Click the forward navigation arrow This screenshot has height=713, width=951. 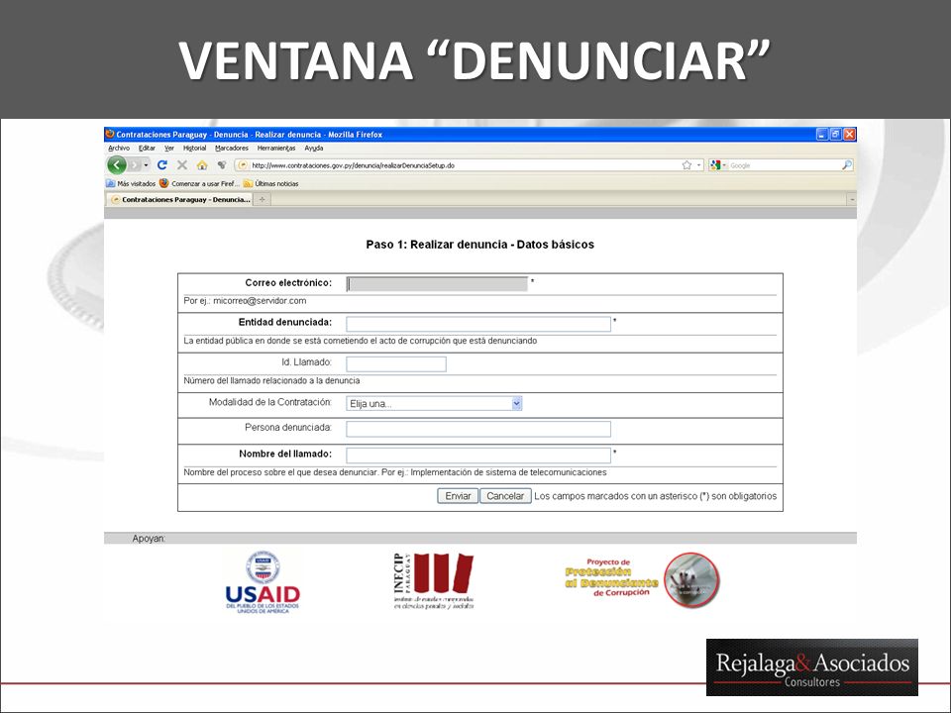135,165
